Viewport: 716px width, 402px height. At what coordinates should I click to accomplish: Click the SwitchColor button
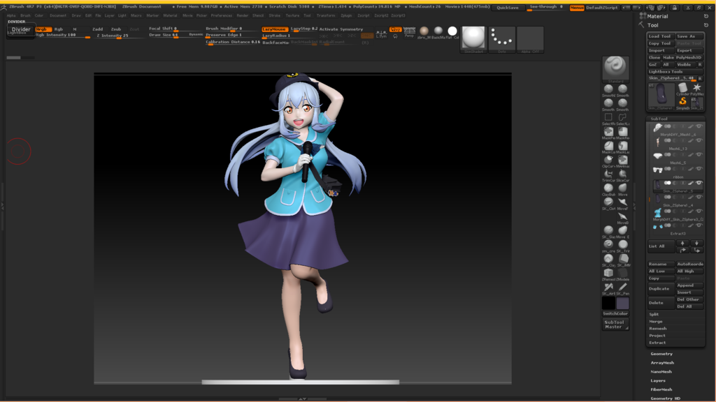(615, 313)
